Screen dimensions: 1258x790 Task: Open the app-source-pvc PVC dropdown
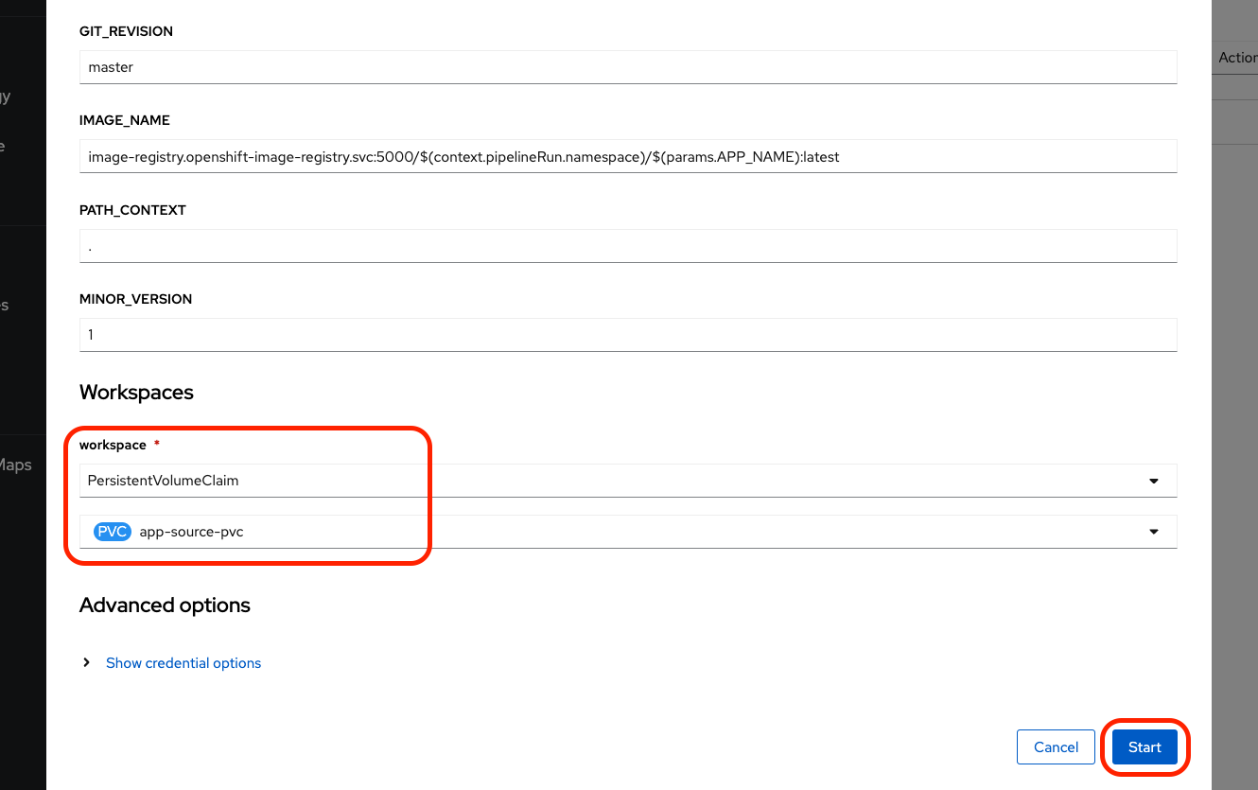(x=628, y=532)
